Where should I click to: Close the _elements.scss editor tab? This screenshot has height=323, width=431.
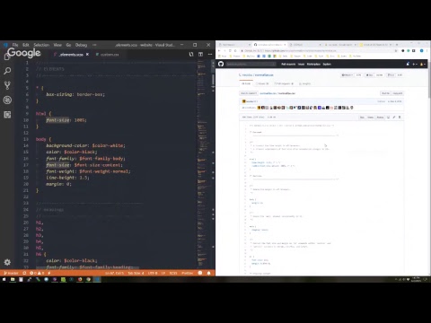tap(87, 55)
